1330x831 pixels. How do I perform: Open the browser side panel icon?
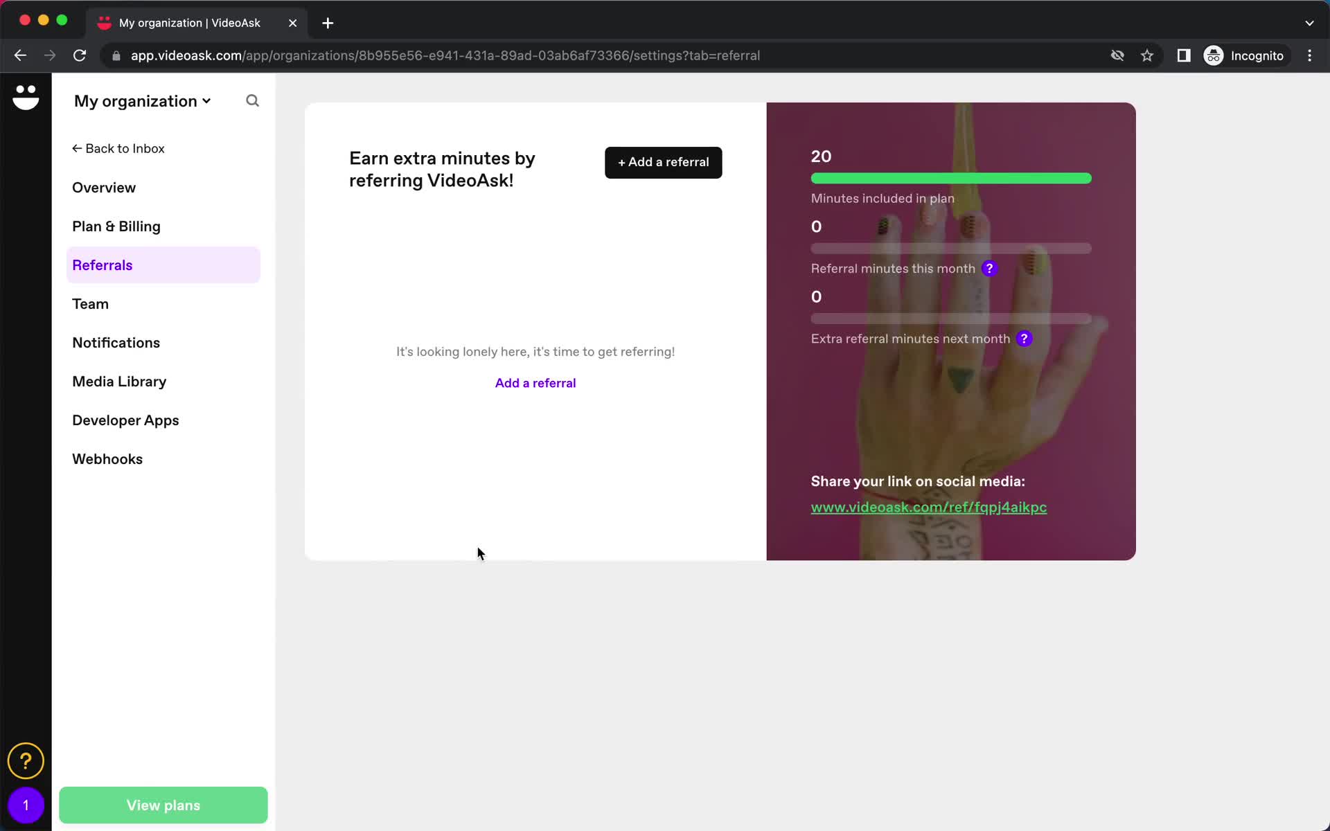click(1184, 55)
